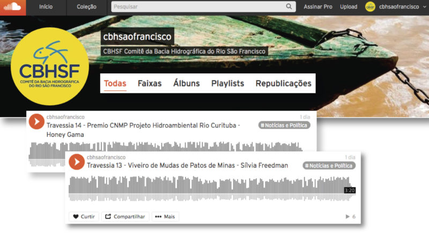Click the search magnifier icon
The width and height of the screenshot is (429, 245).
[x=289, y=7]
